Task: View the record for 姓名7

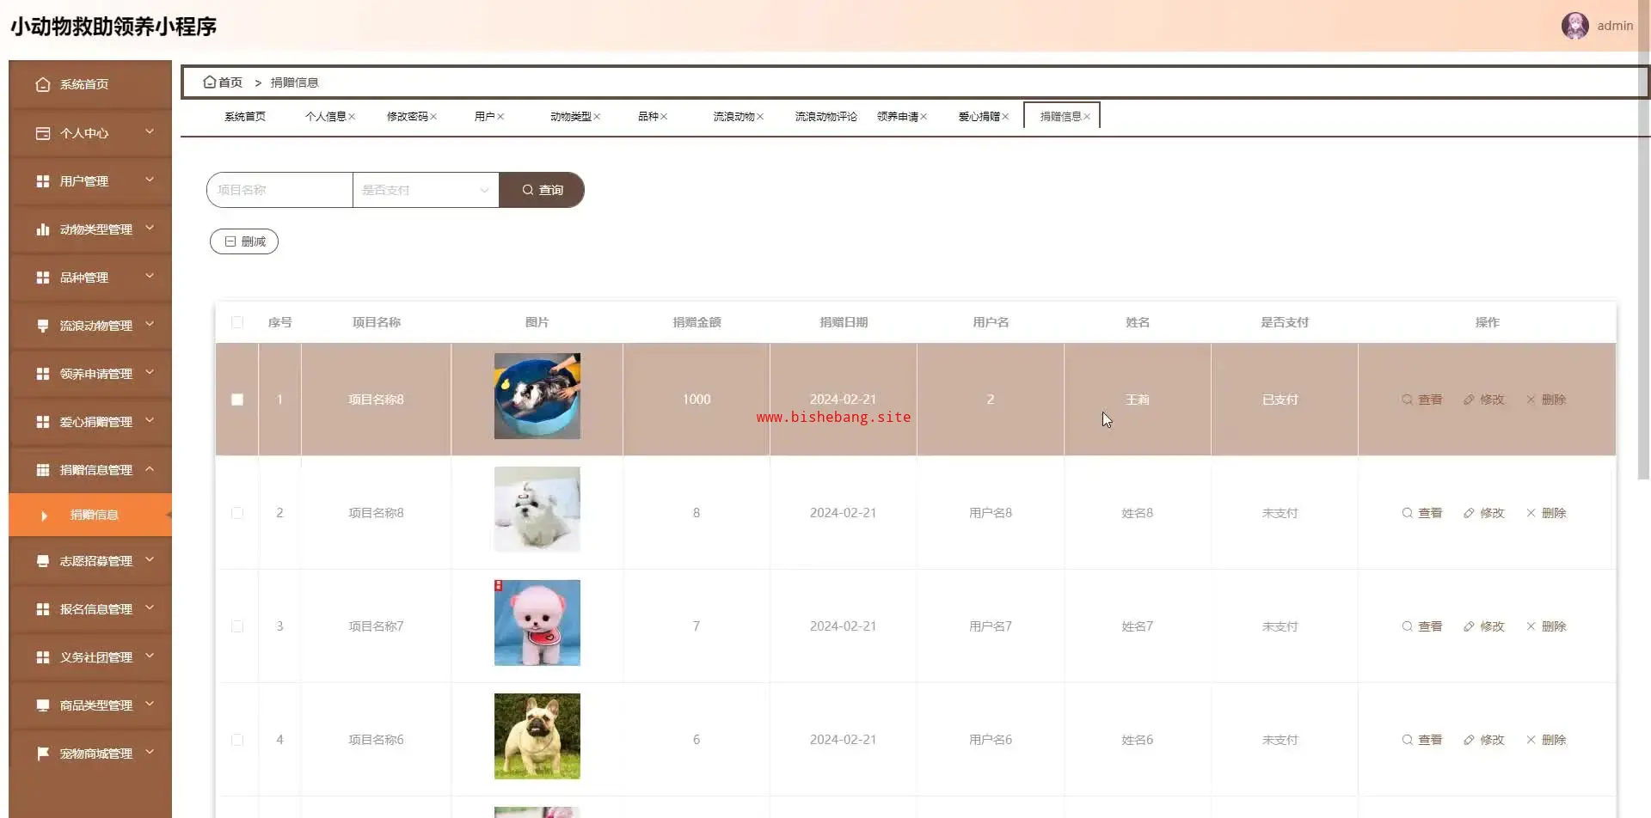Action: pyautogui.click(x=1422, y=626)
